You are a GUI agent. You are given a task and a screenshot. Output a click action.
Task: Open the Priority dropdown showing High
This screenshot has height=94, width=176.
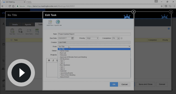92,38
